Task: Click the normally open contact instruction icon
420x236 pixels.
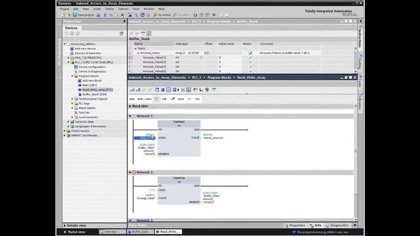Action: 132,99
